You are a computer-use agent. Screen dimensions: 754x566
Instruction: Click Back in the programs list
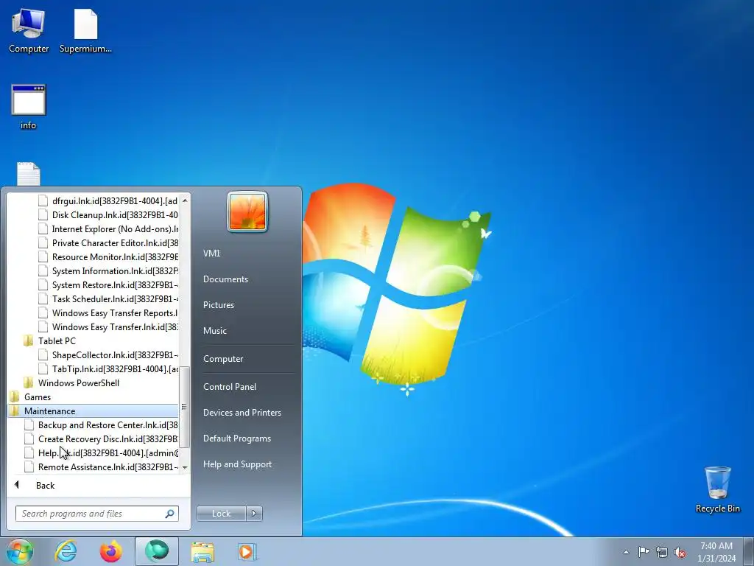(x=45, y=486)
